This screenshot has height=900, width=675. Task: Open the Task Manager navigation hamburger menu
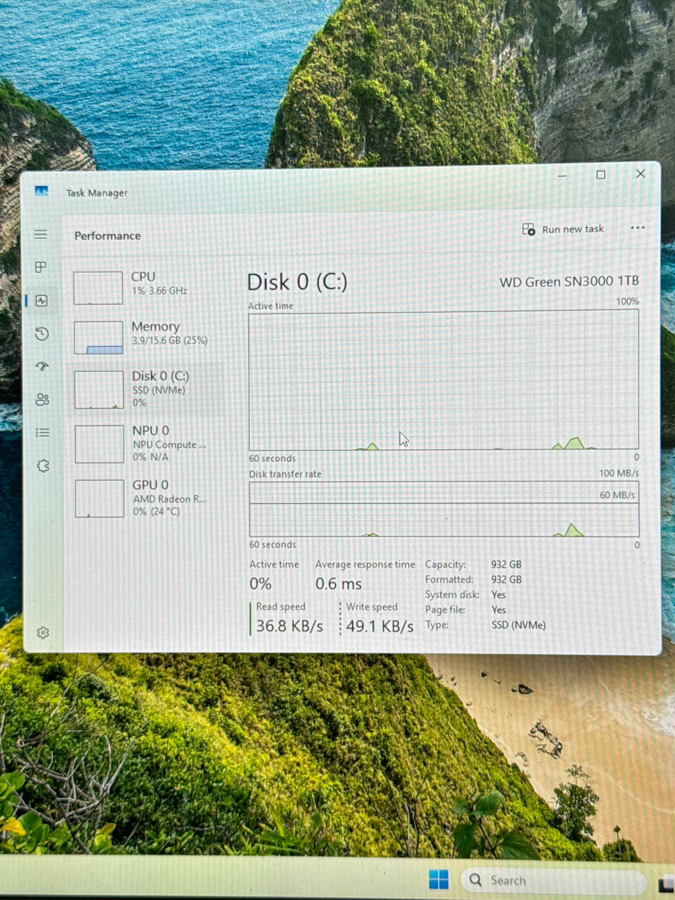coord(41,235)
